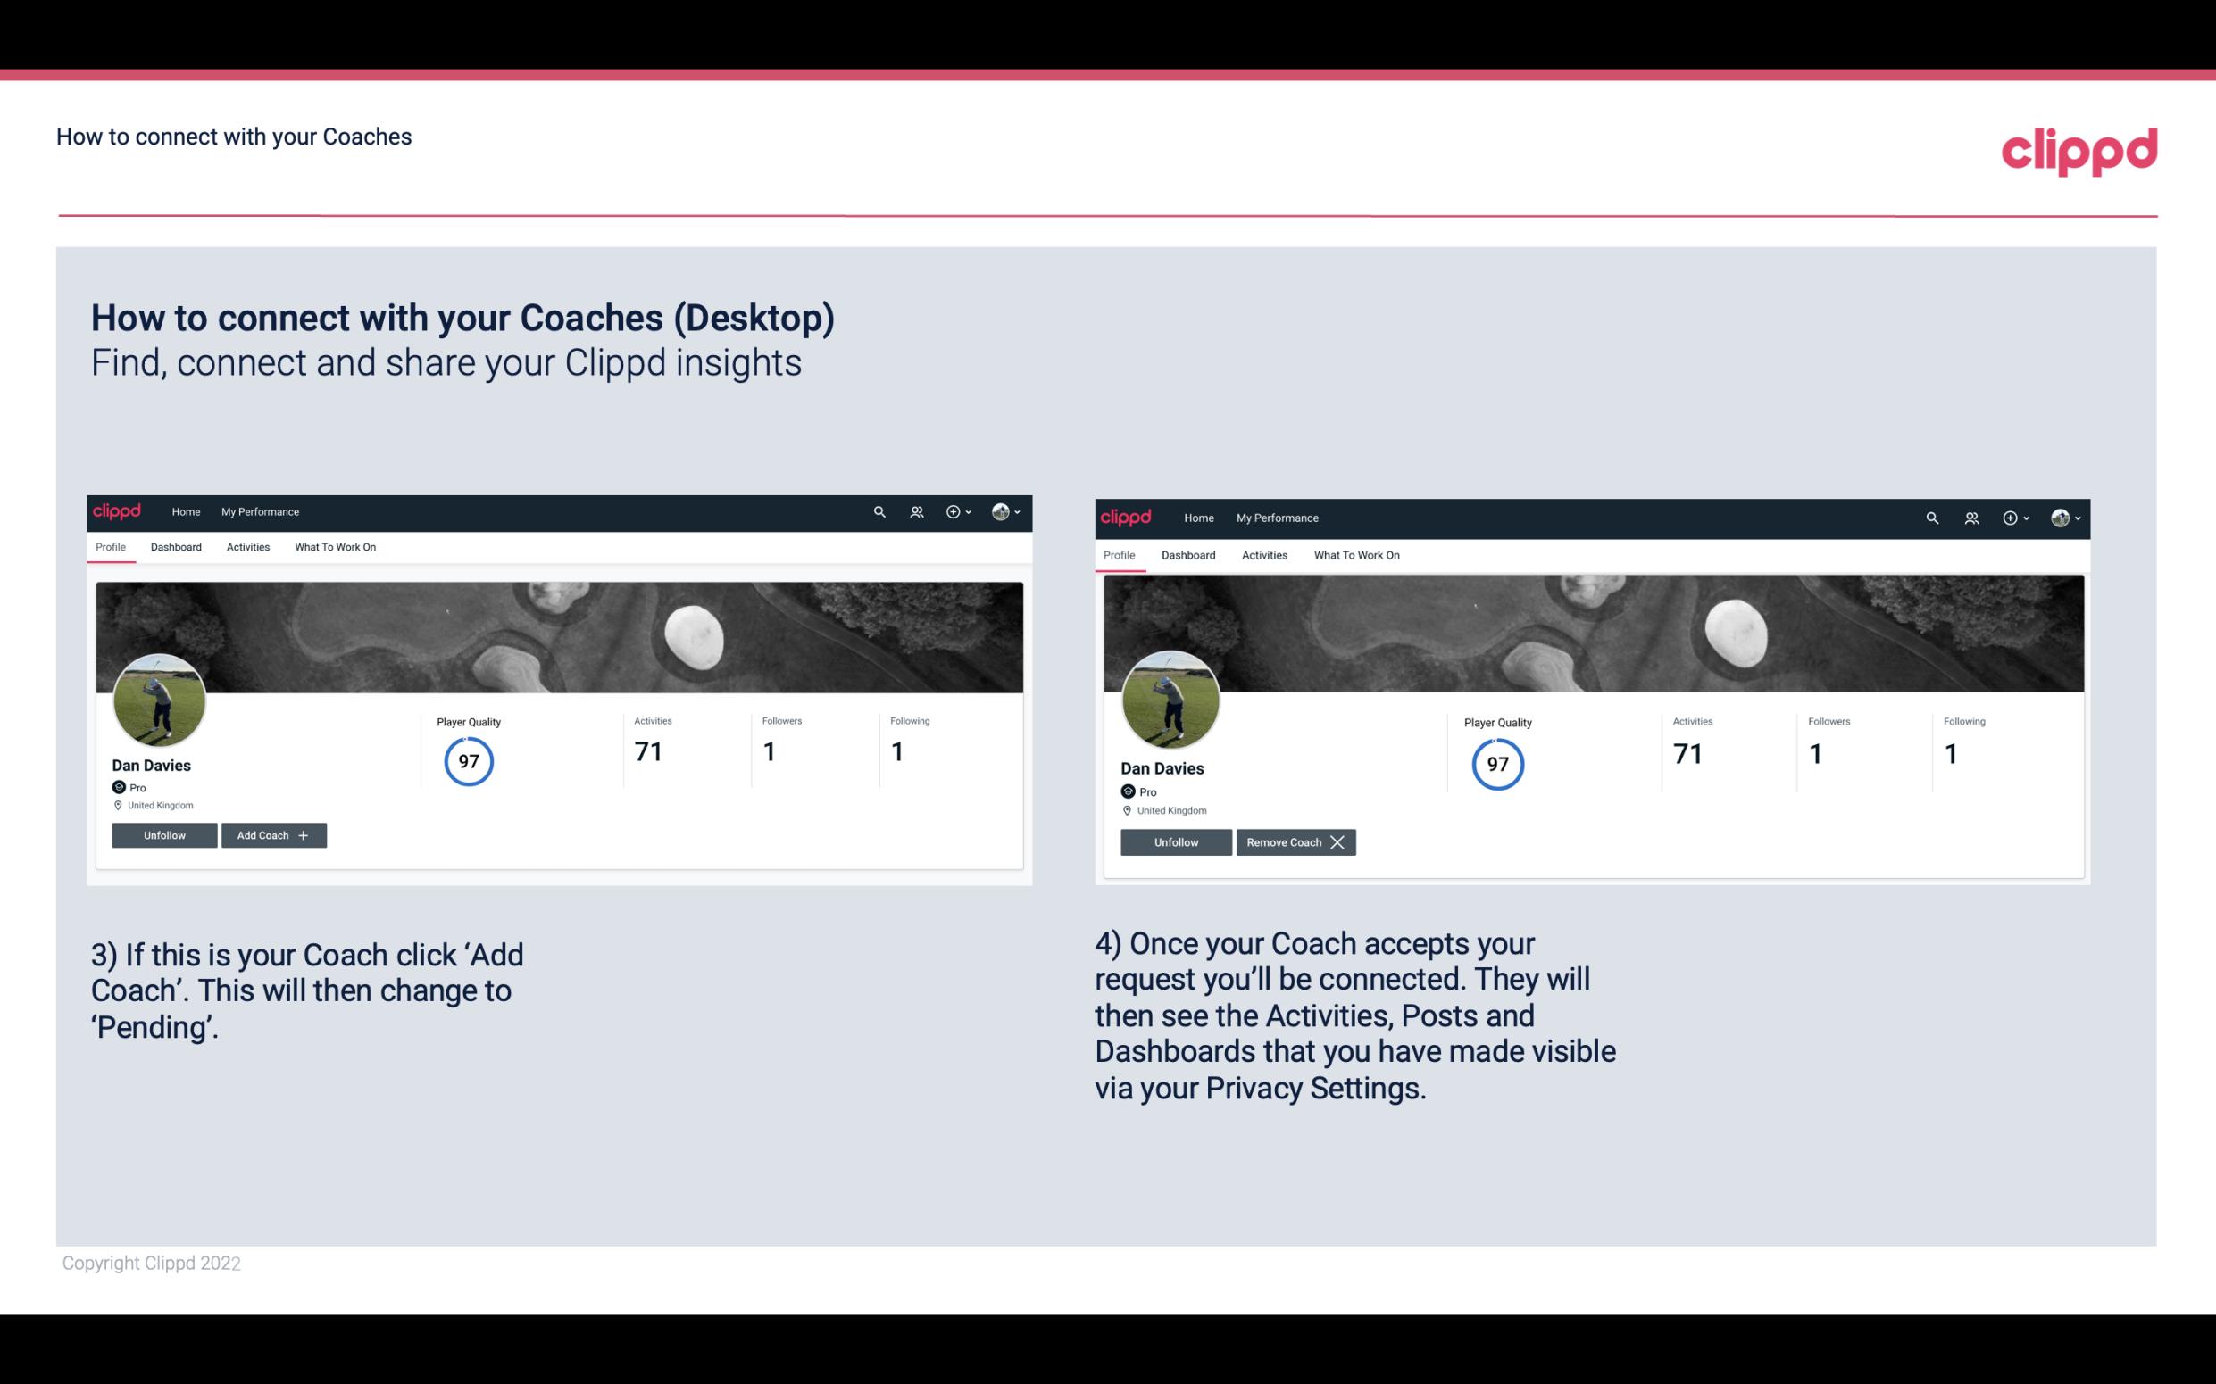Screen dimensions: 2216x1384
Task: Click 'Home' menu item in left navigation
Action: [185, 512]
